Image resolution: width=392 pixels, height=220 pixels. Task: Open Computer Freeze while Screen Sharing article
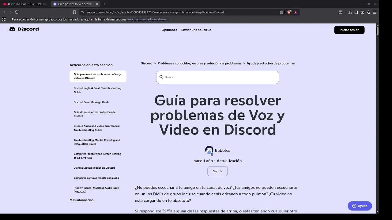[x=97, y=156]
